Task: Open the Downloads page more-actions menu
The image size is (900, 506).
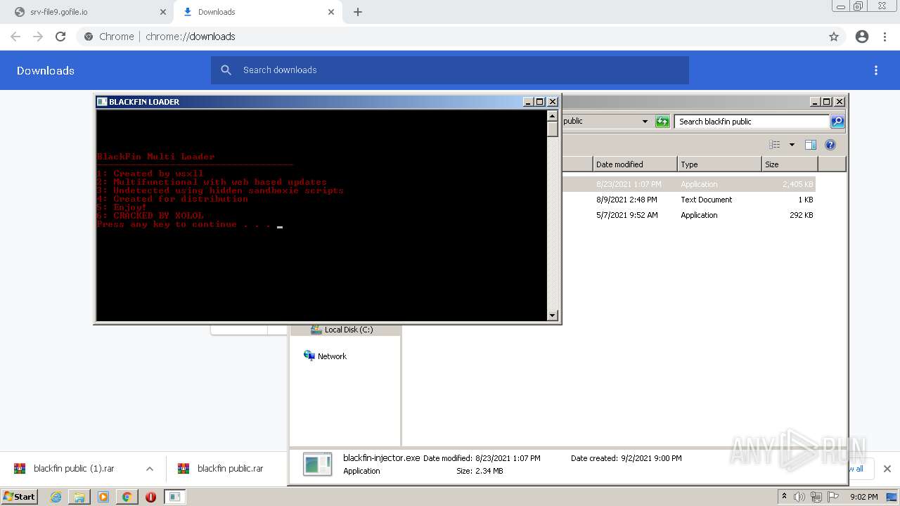Action: (876, 70)
